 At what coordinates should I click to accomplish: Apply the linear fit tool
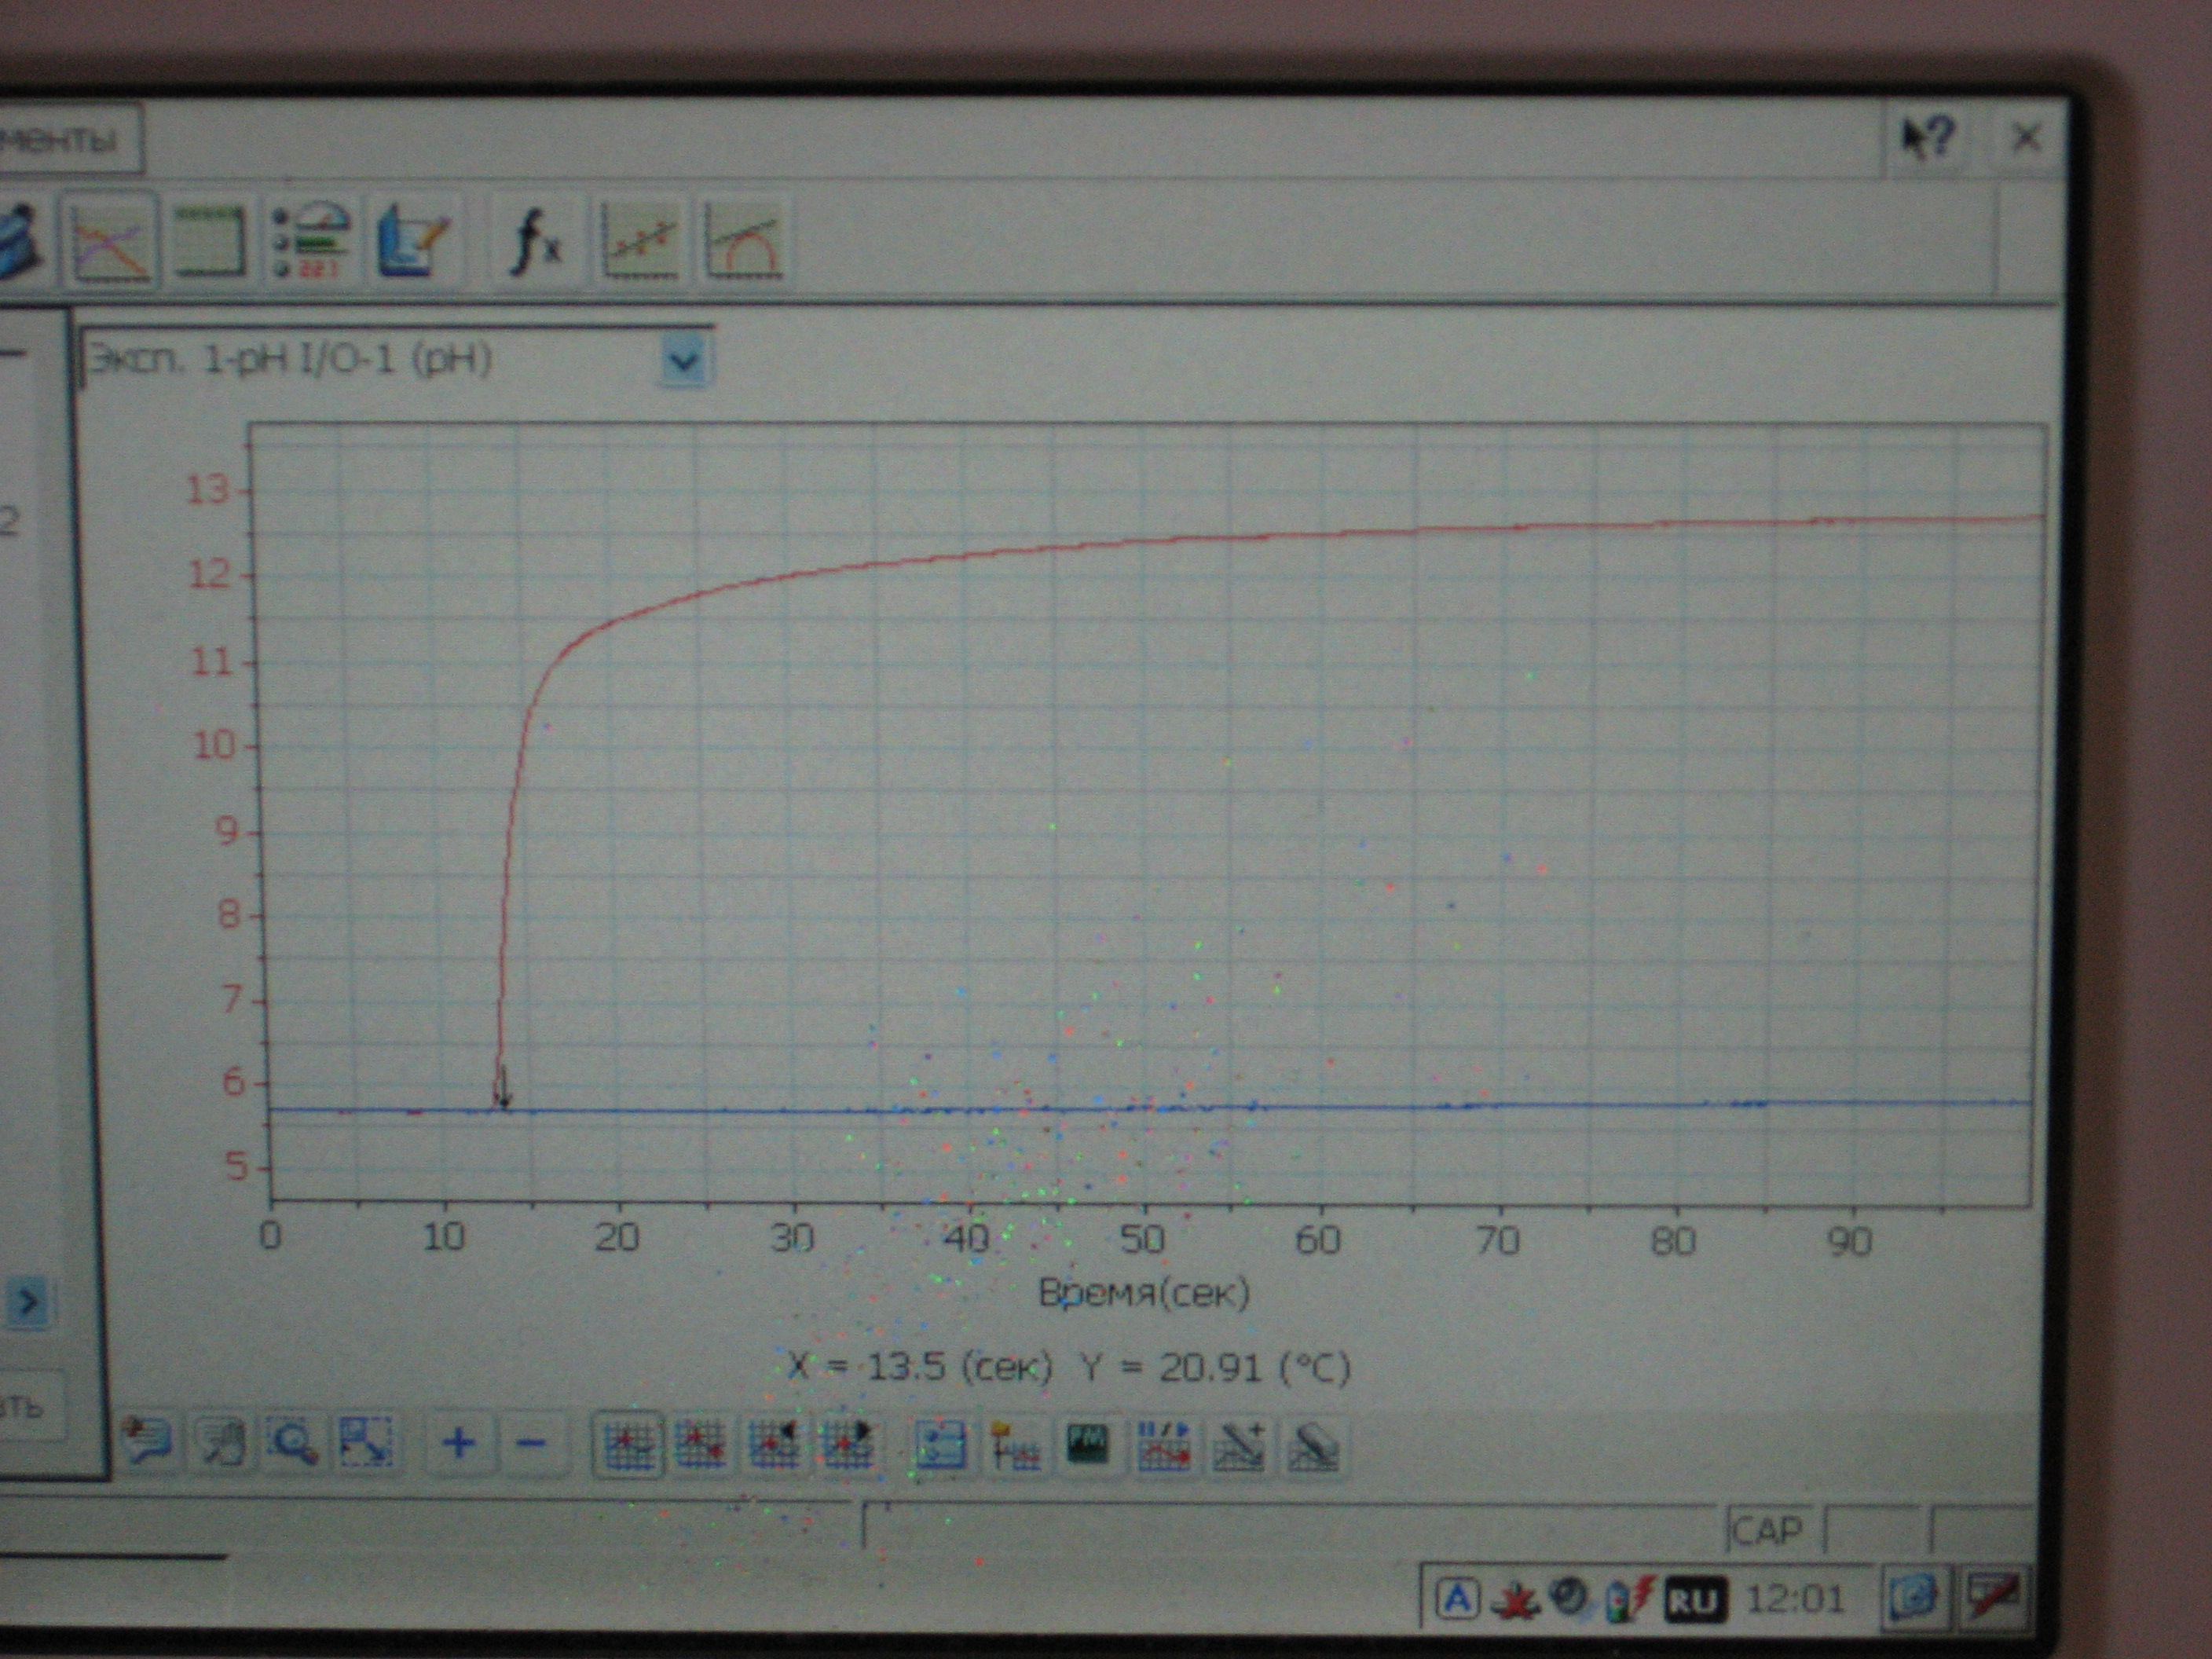[640, 242]
